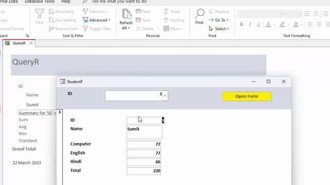Click the English field showing 77
The width and height of the screenshot is (330, 185).
[144, 153]
